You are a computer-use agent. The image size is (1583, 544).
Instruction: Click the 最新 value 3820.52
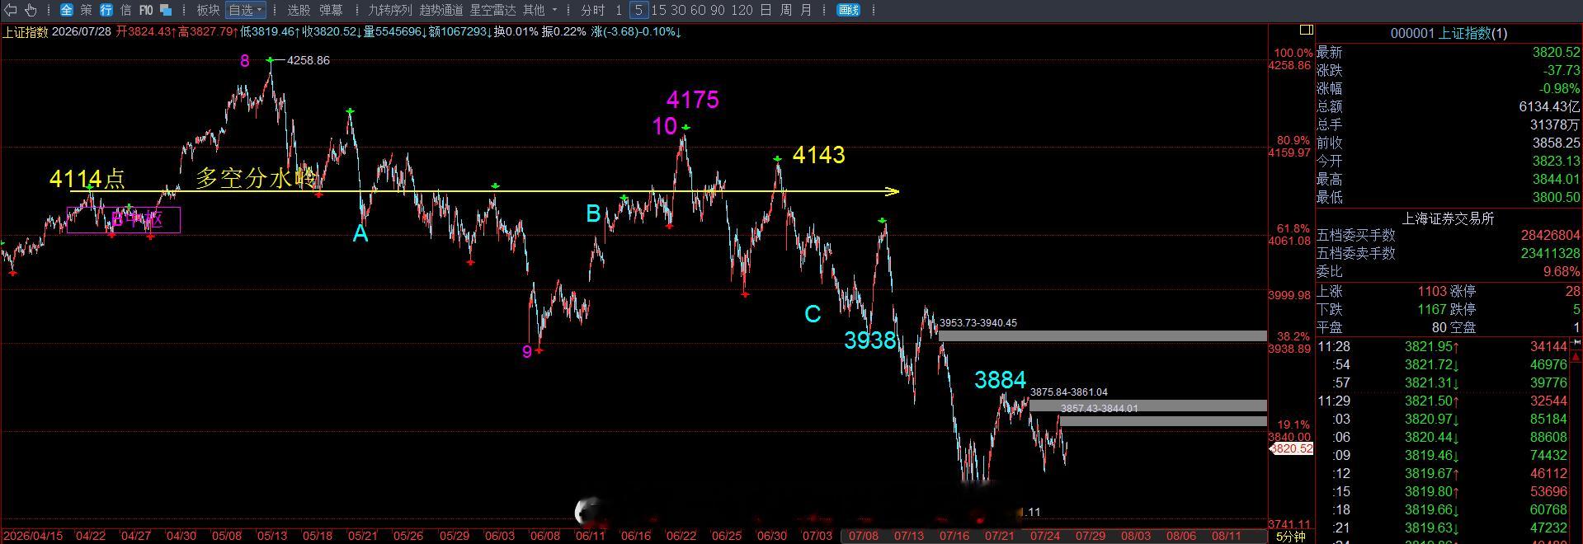[x=1556, y=52]
